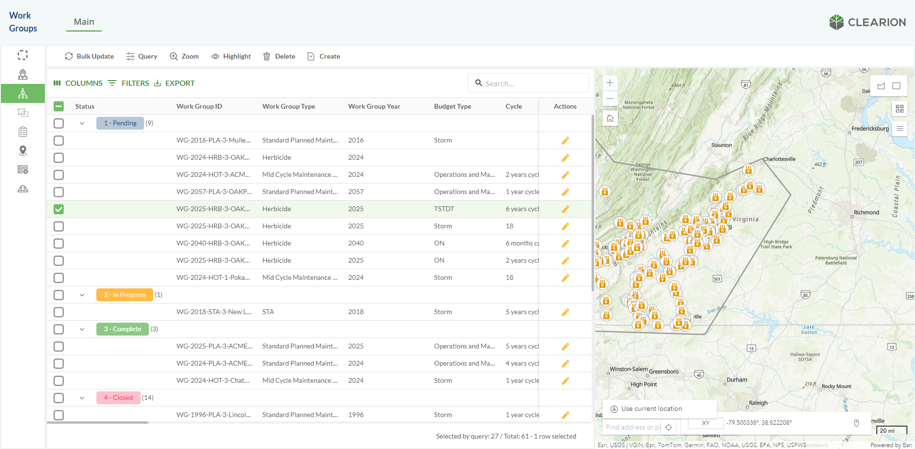Image resolution: width=915 pixels, height=449 pixels.
Task: Open the map pin sidebar icon
Action: (23, 151)
